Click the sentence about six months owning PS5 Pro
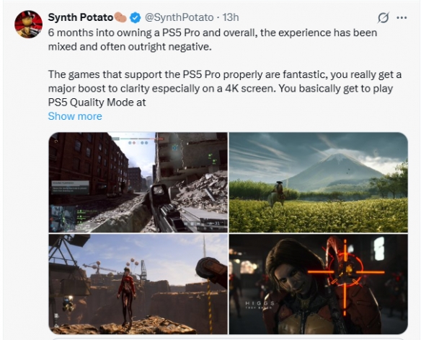The width and height of the screenshot is (421, 340). (x=213, y=40)
